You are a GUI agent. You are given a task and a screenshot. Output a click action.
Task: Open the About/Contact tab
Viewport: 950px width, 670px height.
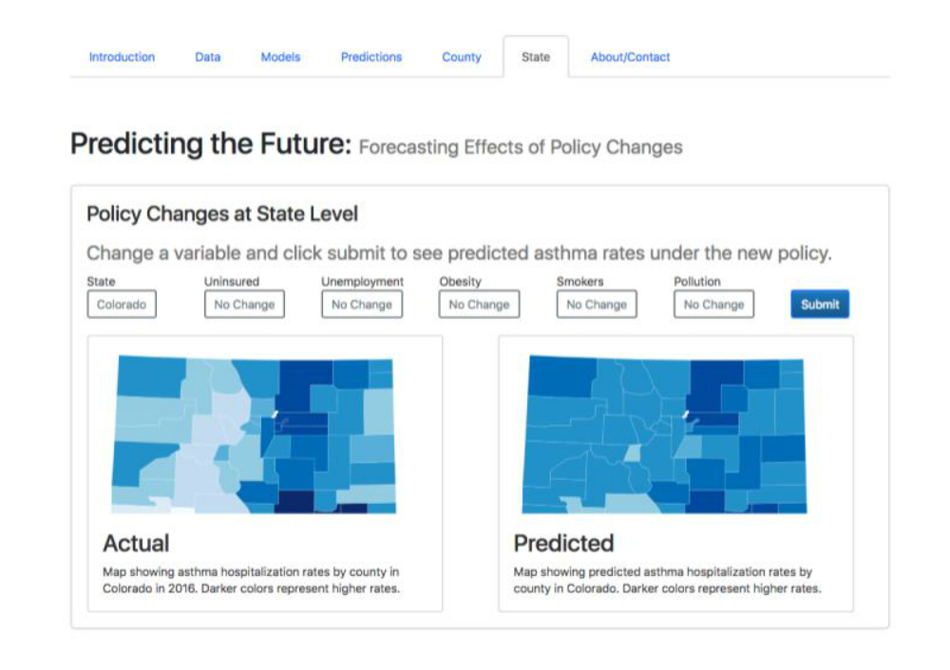click(x=630, y=57)
